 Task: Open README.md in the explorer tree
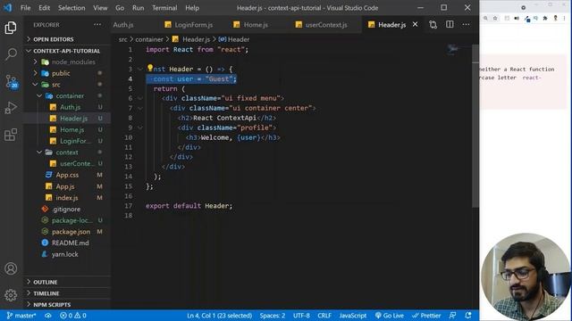pos(70,243)
